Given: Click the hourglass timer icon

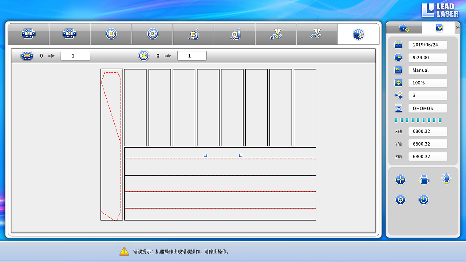Looking at the screenshot, I should tap(399, 108).
